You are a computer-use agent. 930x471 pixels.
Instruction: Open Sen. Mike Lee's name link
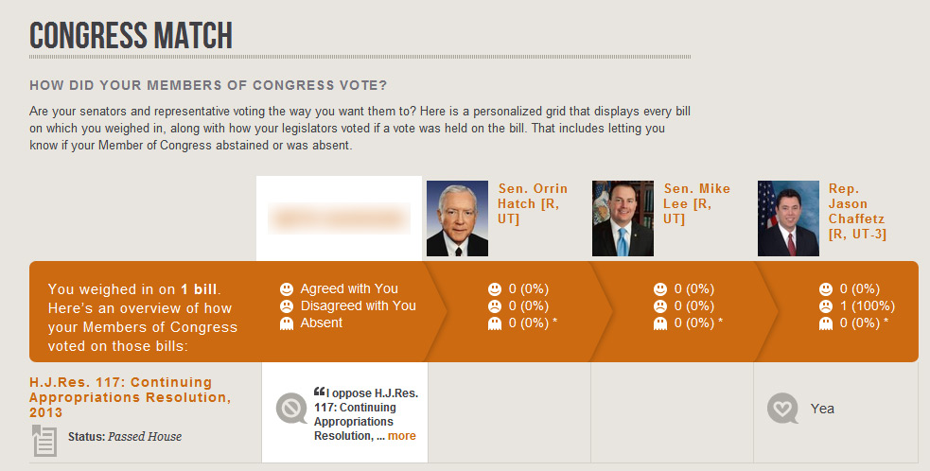[697, 203]
